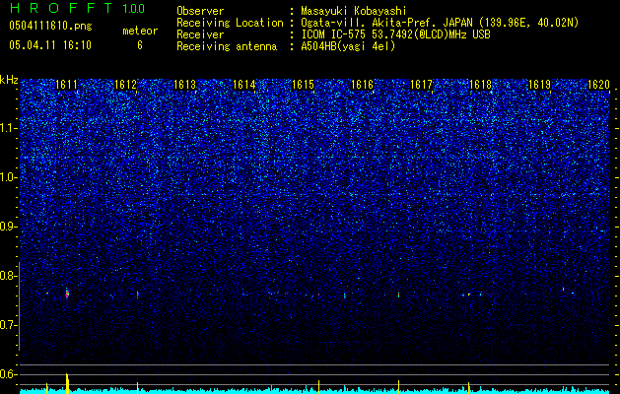
Task: Click the 'Receiver' field label
Action: point(200,34)
